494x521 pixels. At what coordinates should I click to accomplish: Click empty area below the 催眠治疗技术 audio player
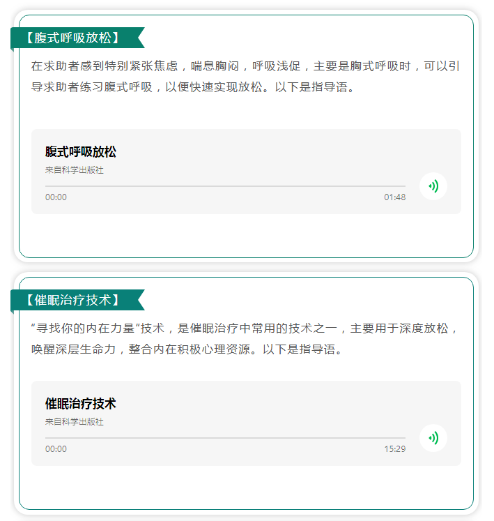click(x=245, y=486)
